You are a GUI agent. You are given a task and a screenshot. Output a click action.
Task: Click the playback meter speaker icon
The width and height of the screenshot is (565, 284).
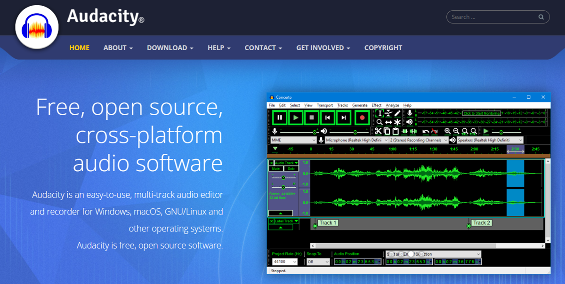coord(410,122)
